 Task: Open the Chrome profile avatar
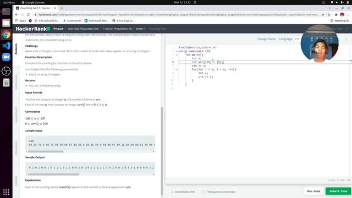coord(342,15)
